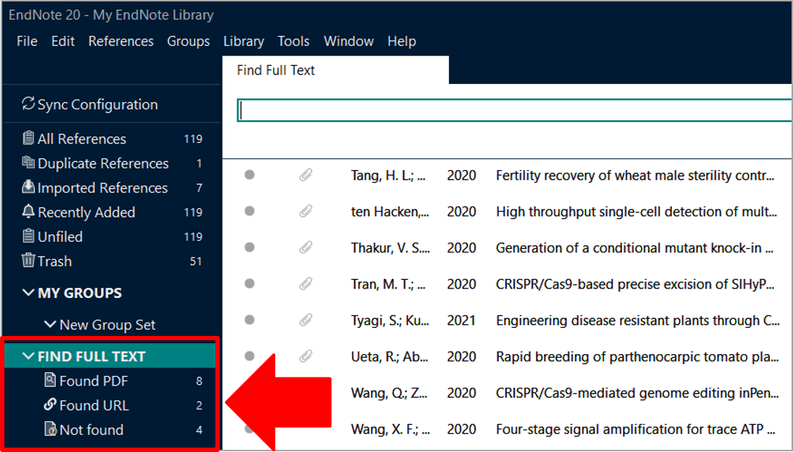Screen dimensions: 793x452
Task: Open the File menu
Action: tap(27, 41)
